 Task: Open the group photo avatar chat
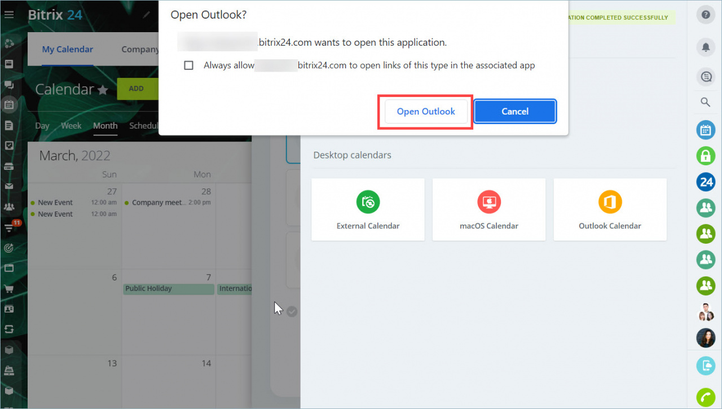[706, 311]
